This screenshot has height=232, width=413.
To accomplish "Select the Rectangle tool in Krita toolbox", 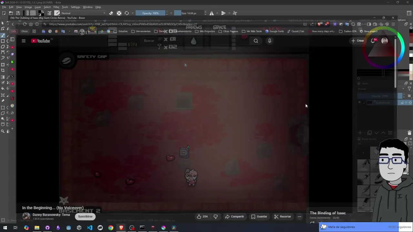I will [3, 41].
